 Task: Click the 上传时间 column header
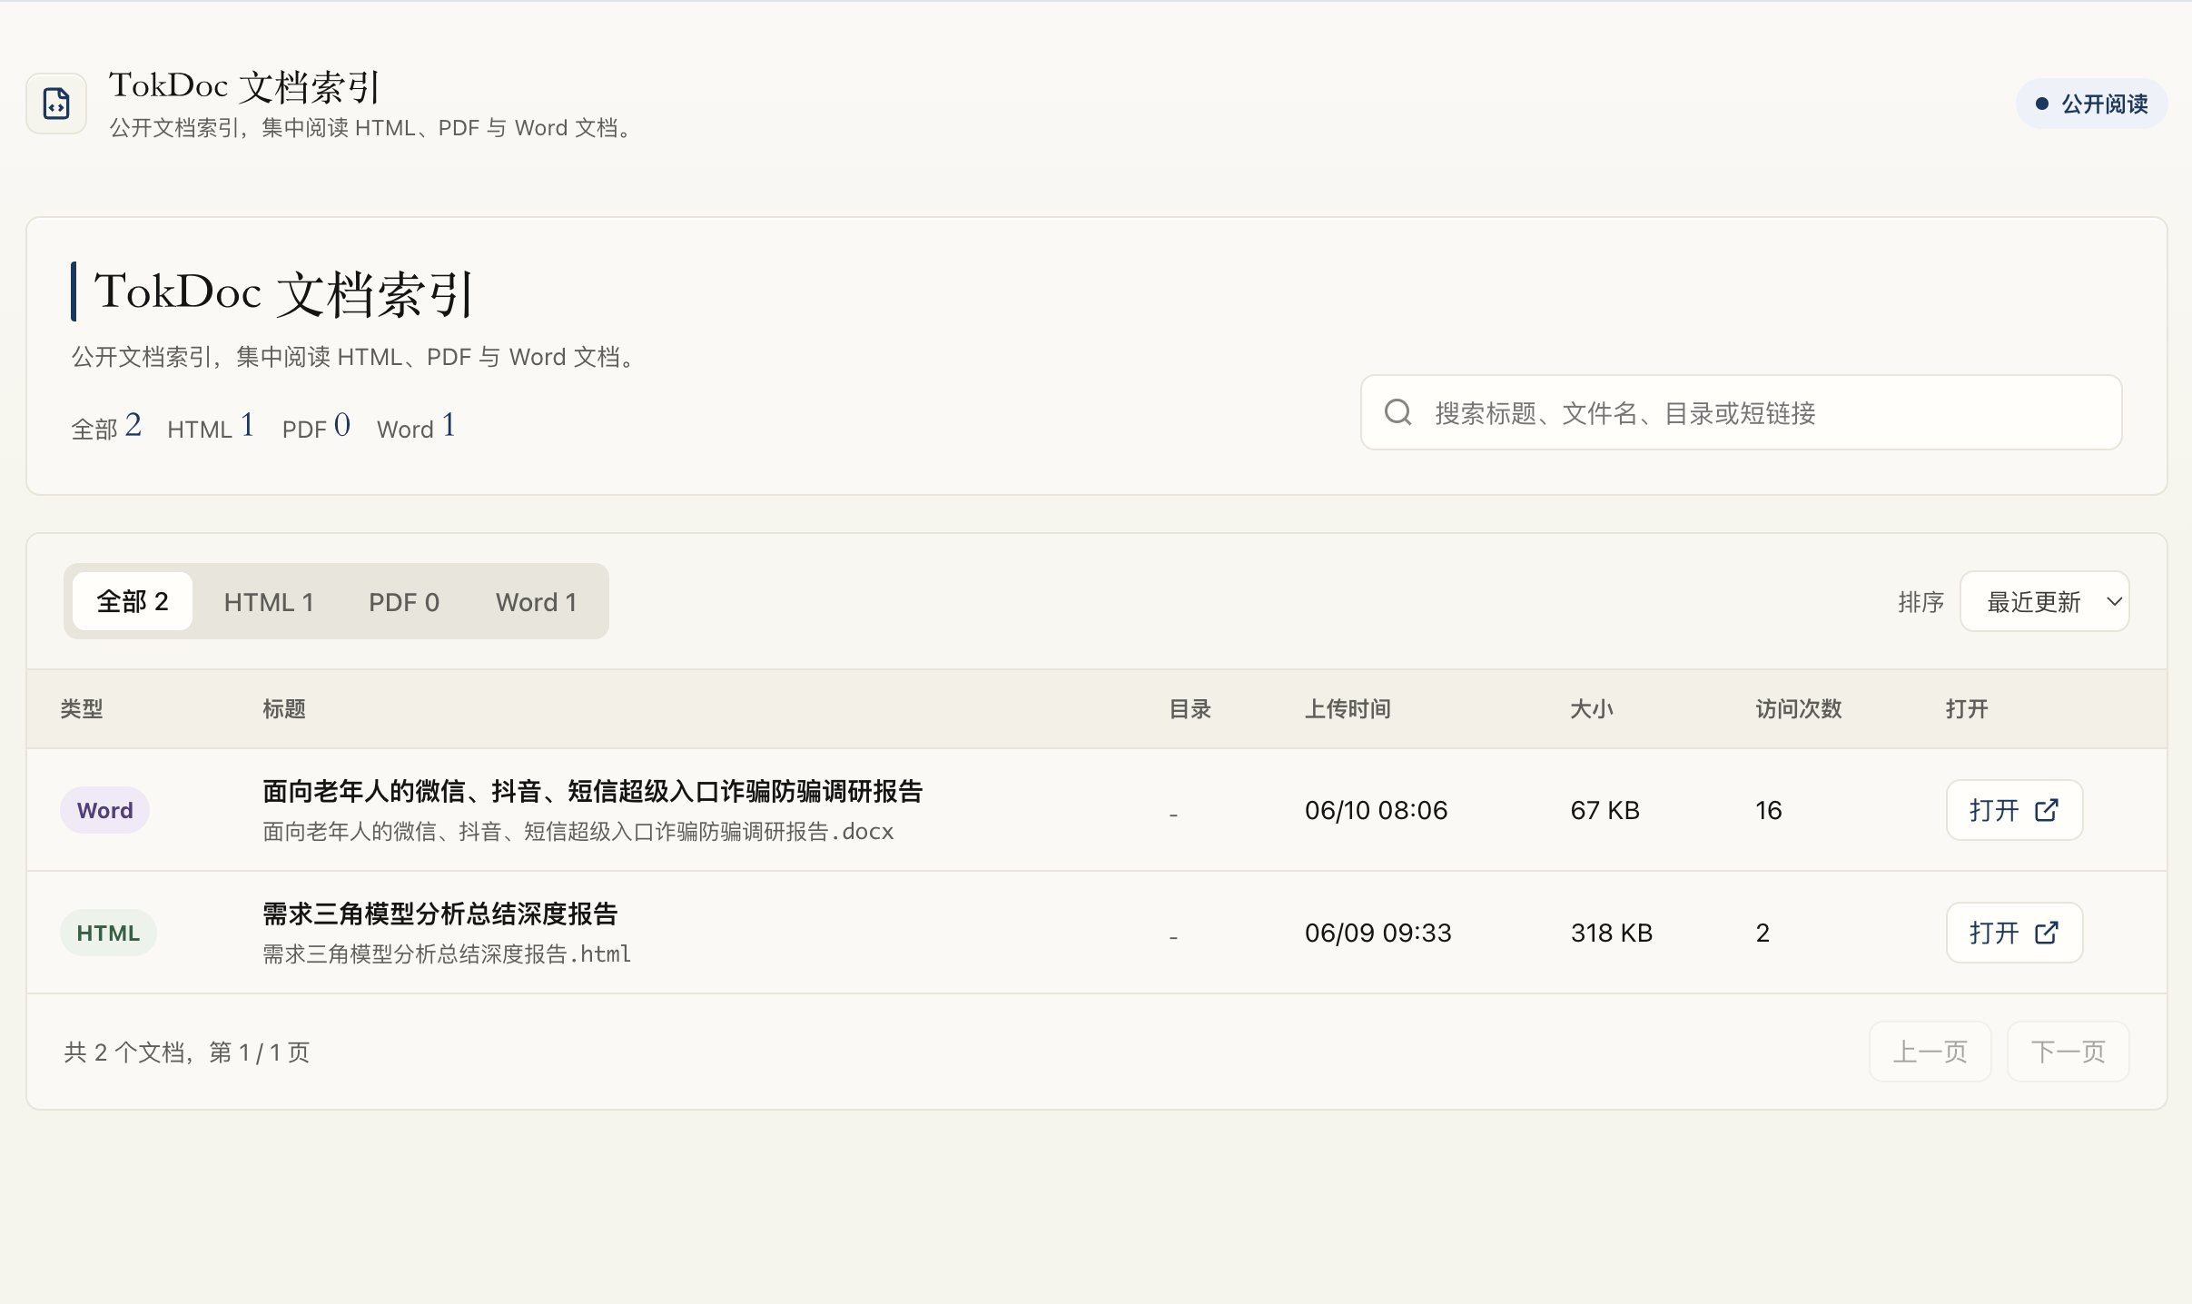(x=1348, y=709)
